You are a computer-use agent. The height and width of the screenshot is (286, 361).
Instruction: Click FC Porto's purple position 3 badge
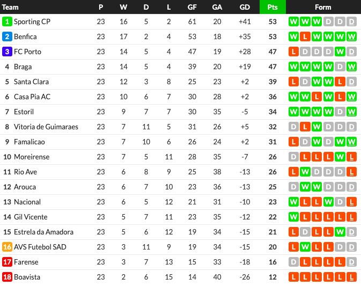coord(7,52)
